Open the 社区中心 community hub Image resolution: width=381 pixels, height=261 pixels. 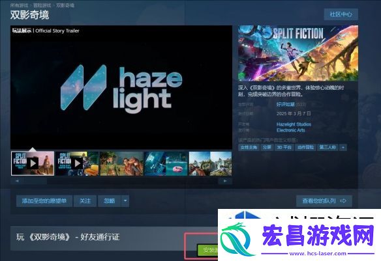coord(341,14)
